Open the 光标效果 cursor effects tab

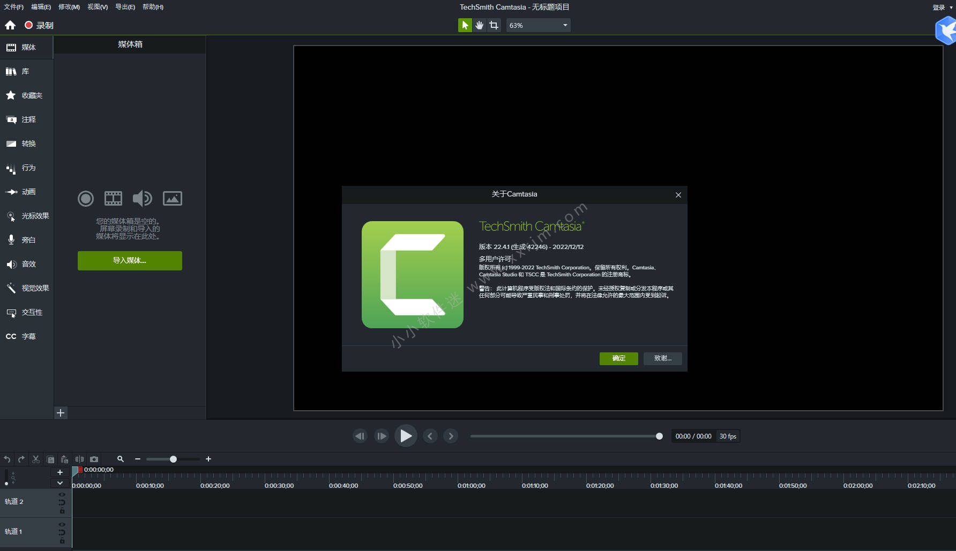coord(26,216)
